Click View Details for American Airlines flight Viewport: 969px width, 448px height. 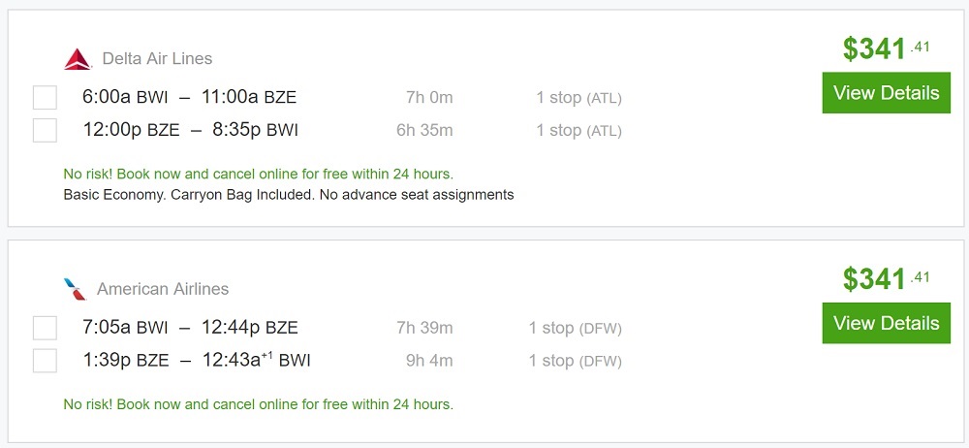(886, 323)
